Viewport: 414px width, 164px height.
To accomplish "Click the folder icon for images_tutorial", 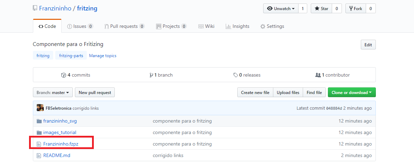I will [39, 132].
